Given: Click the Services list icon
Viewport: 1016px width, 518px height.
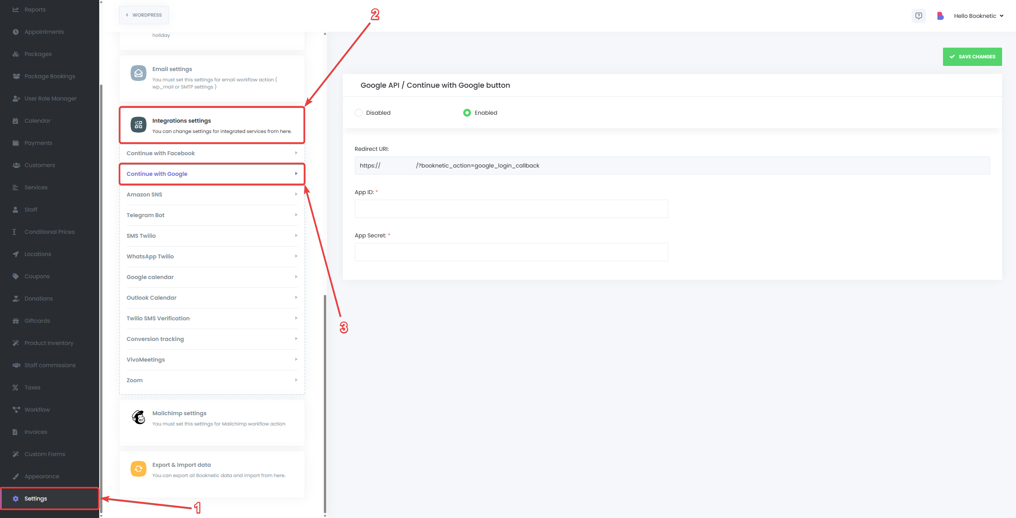Looking at the screenshot, I should tap(15, 187).
